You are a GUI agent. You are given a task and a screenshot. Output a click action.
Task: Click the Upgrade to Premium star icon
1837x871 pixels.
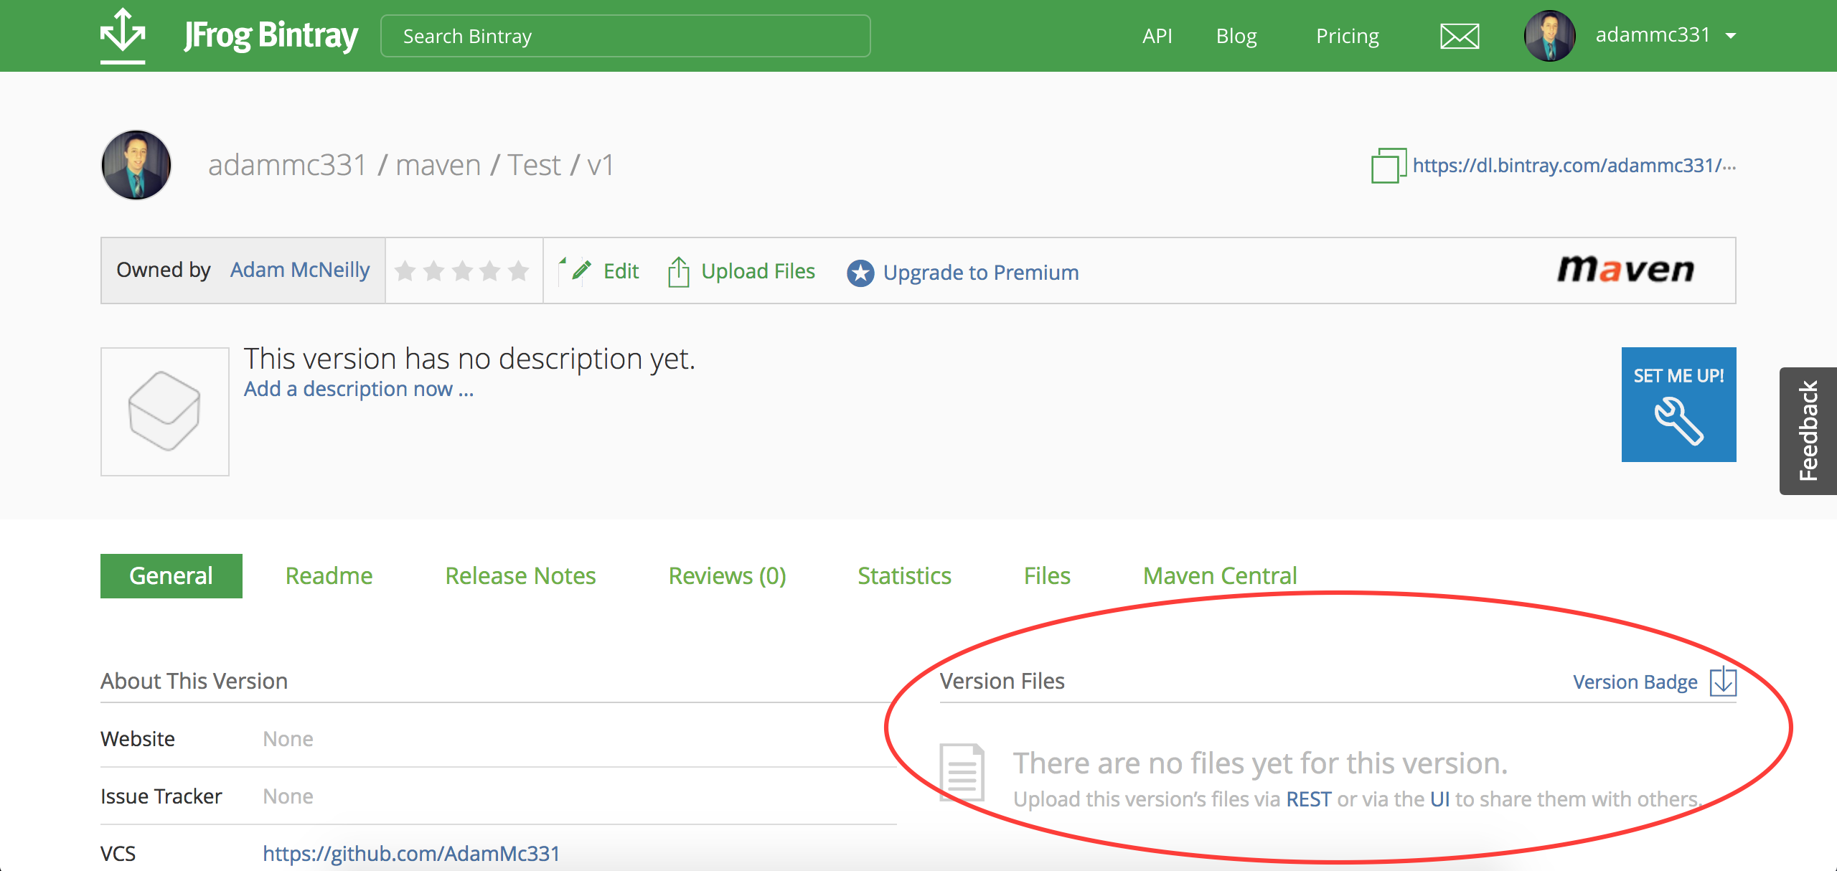coord(860,273)
